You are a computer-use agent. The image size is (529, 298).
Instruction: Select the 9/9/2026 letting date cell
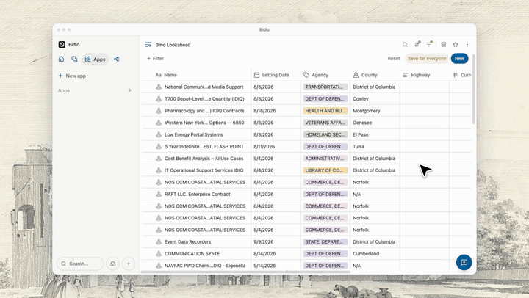[276, 241]
